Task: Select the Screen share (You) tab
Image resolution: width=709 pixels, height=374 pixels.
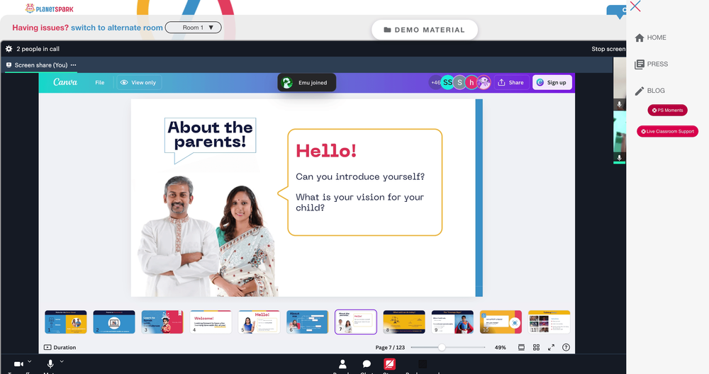Action: [40, 65]
